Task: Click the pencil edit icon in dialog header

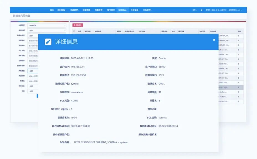Action: click(48, 42)
